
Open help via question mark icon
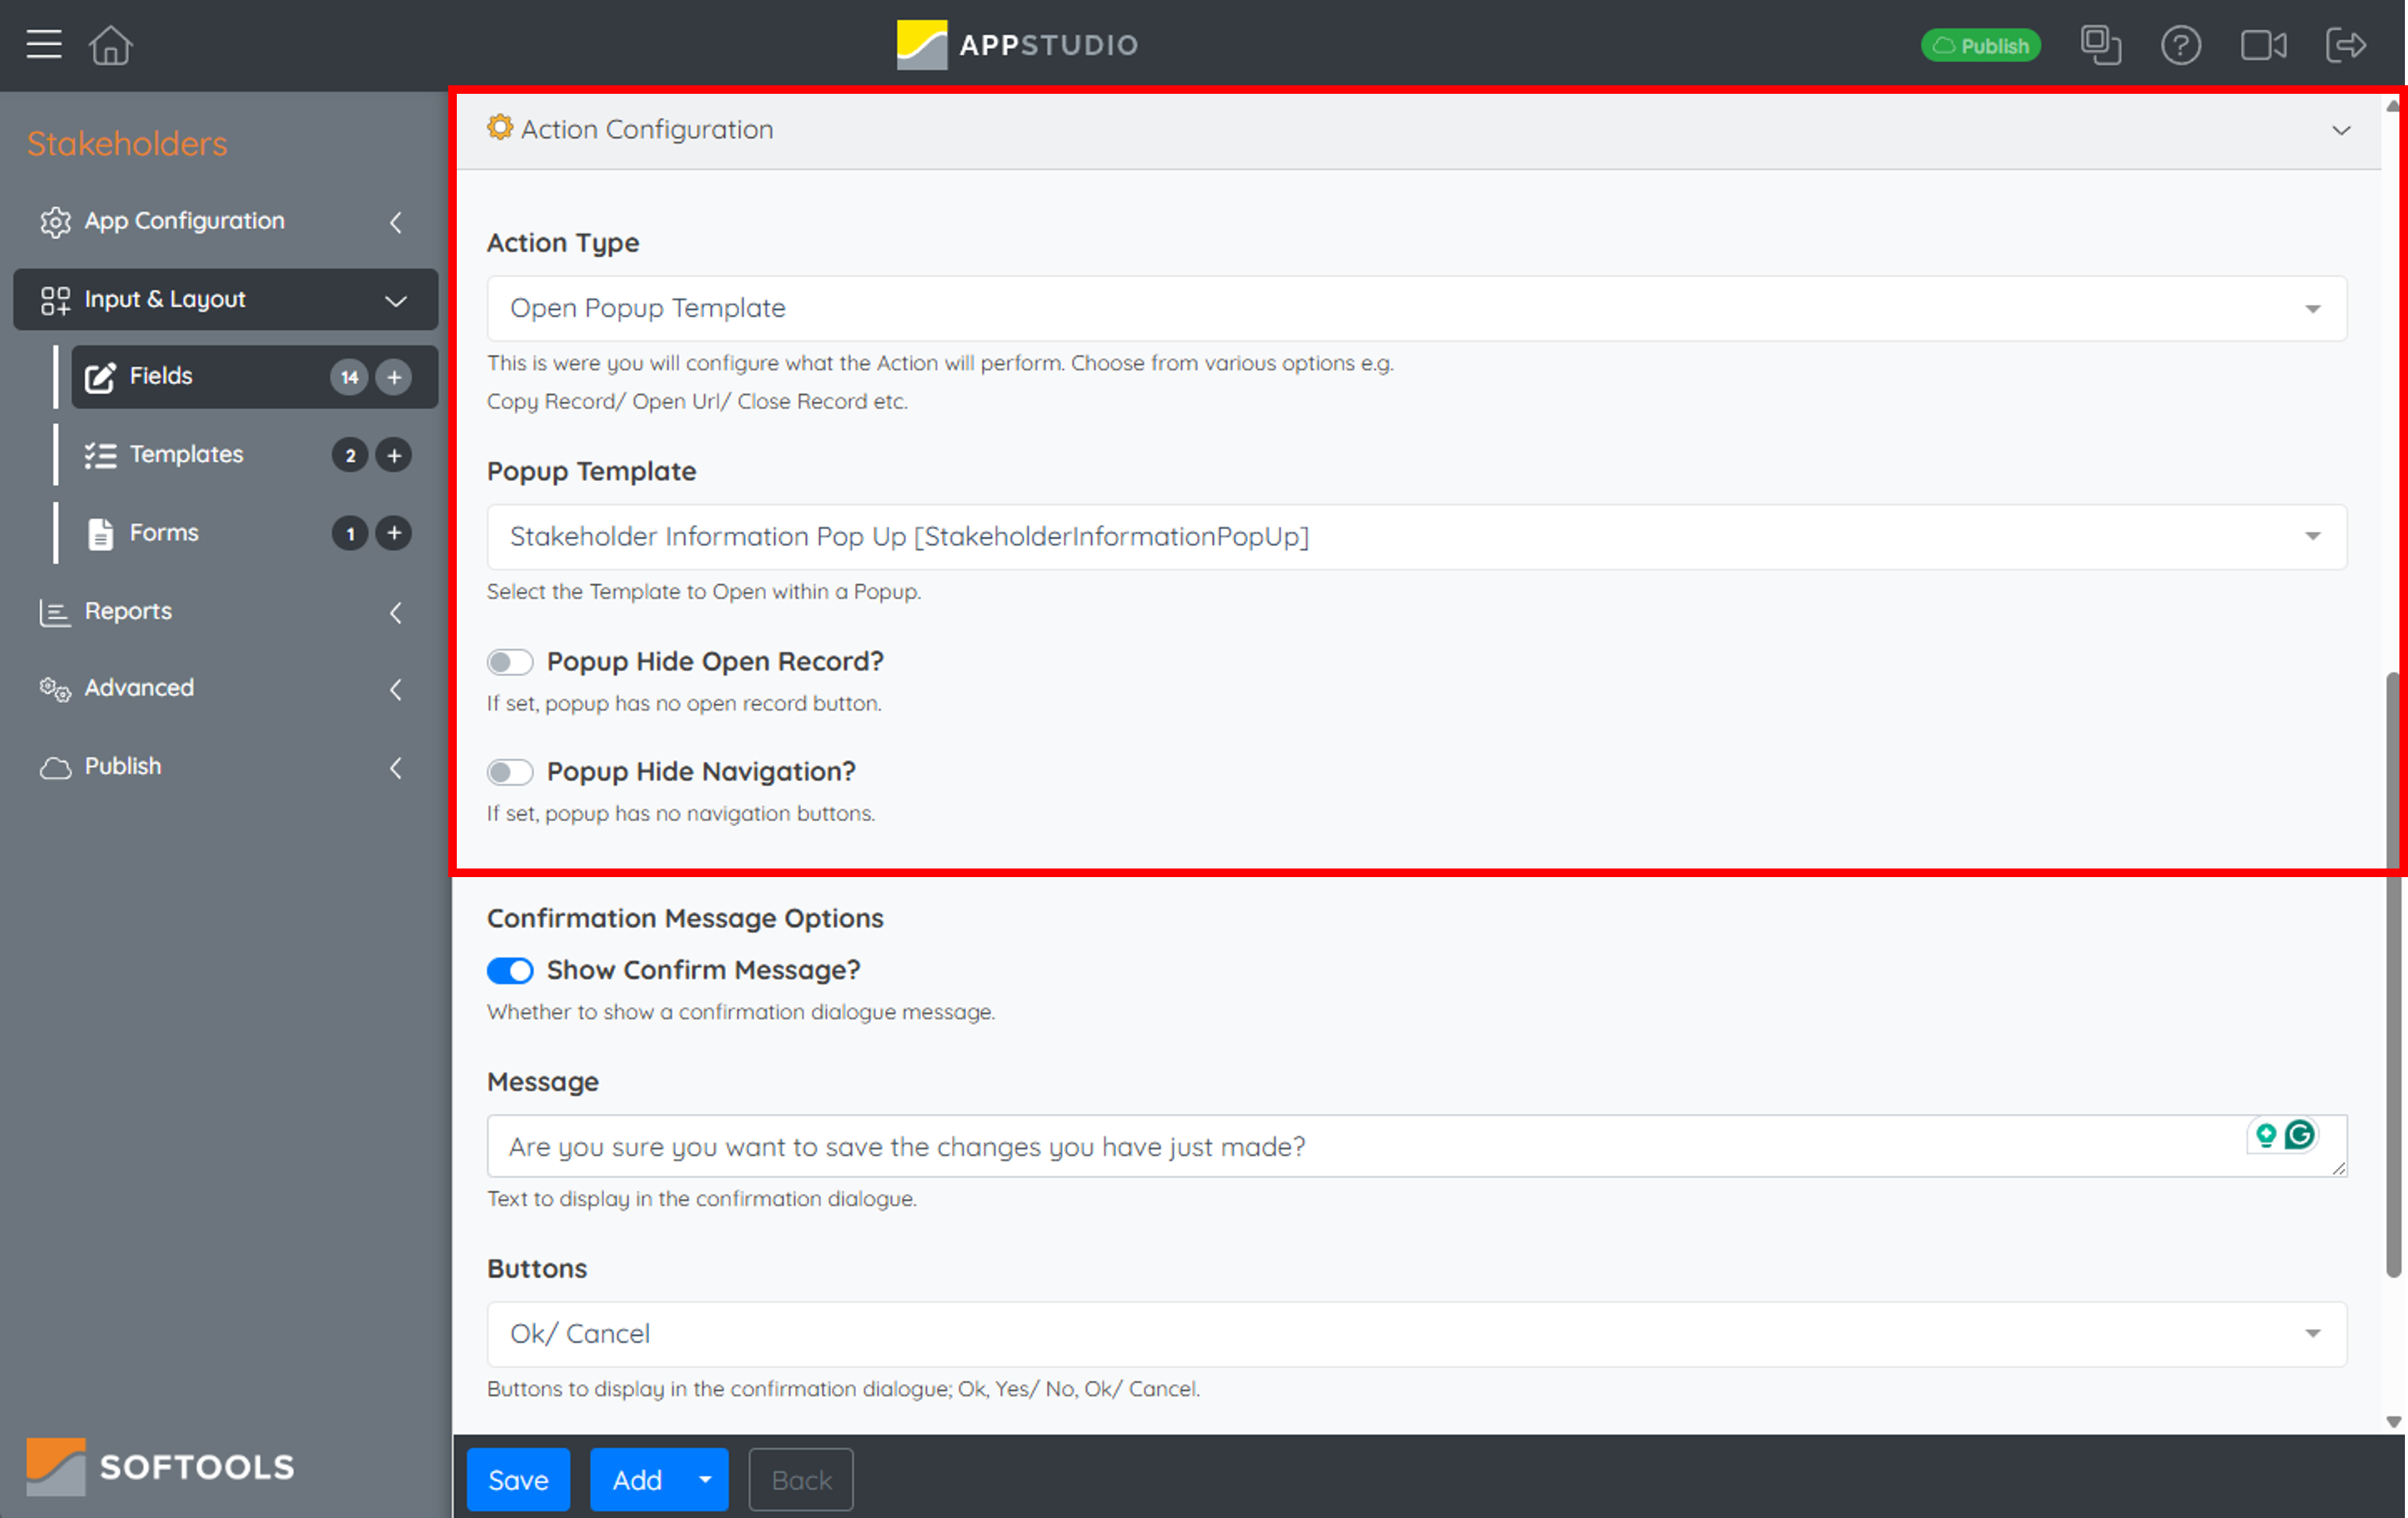2180,45
